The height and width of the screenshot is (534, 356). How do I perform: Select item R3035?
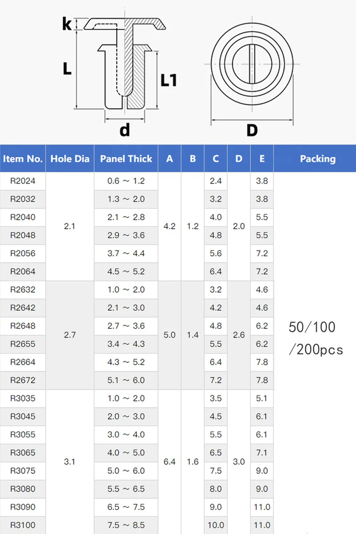pyautogui.click(x=23, y=398)
